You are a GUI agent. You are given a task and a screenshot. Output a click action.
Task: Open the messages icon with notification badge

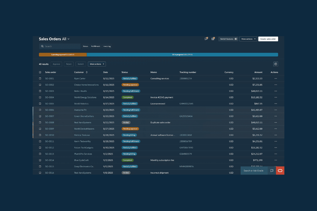[x=206, y=39]
